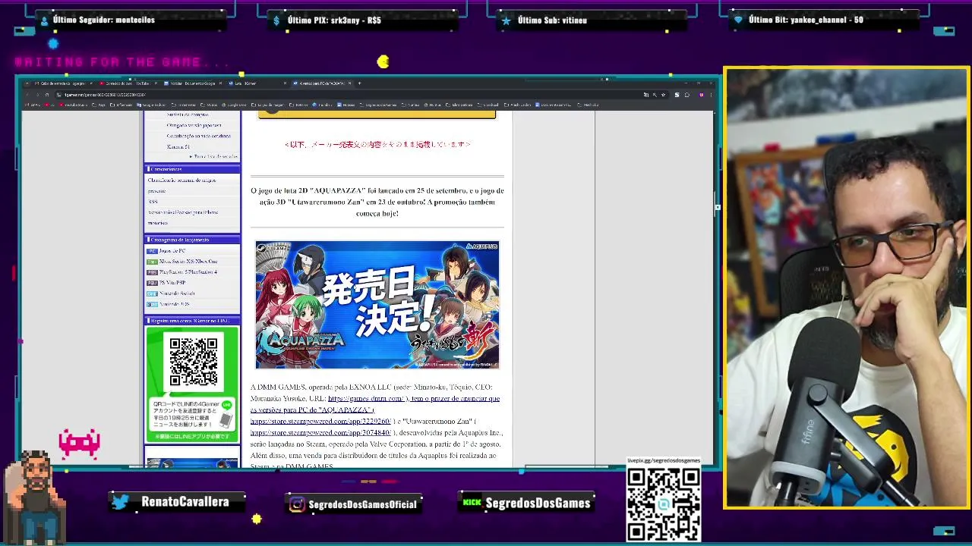Open the PS Vita/PSP schedule
Screen dimensions: 972x546
pos(172,283)
